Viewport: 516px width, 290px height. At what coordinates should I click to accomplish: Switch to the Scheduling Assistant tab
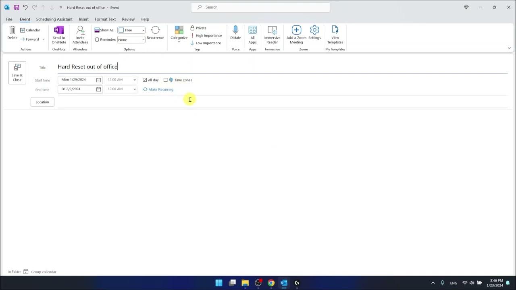point(54,19)
